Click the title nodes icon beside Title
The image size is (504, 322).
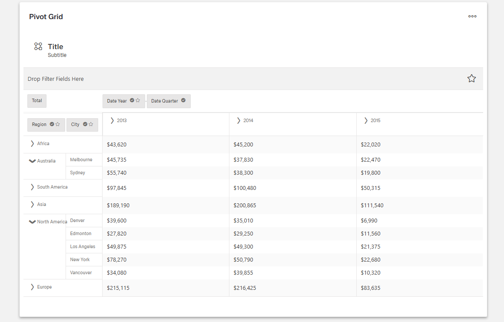point(38,46)
